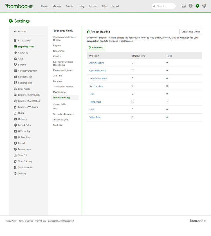Open the My Info menu item

[56, 6]
